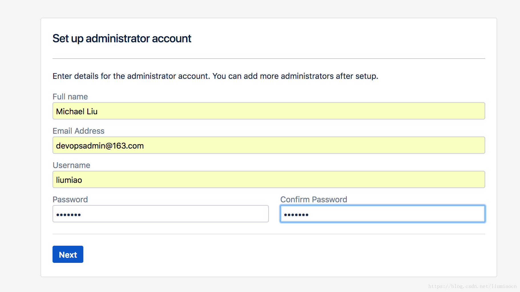Click the masked dots in Password field
Viewport: 520px width, 292px height.
pyautogui.click(x=68, y=215)
